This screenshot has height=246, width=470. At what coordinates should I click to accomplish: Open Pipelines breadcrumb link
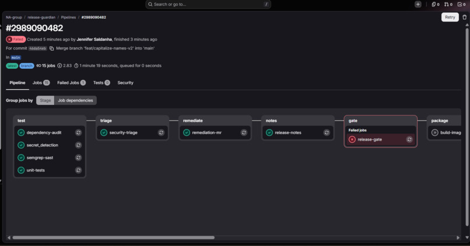(68, 17)
